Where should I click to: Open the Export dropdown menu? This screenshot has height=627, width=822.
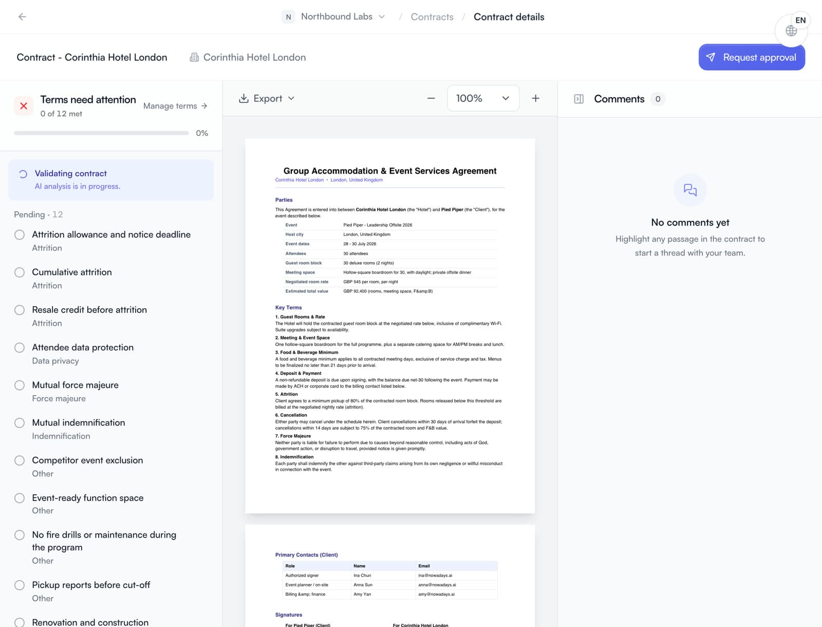coord(267,98)
